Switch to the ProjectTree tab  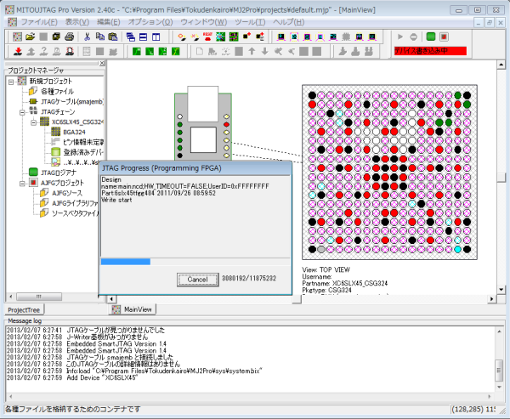click(23, 309)
